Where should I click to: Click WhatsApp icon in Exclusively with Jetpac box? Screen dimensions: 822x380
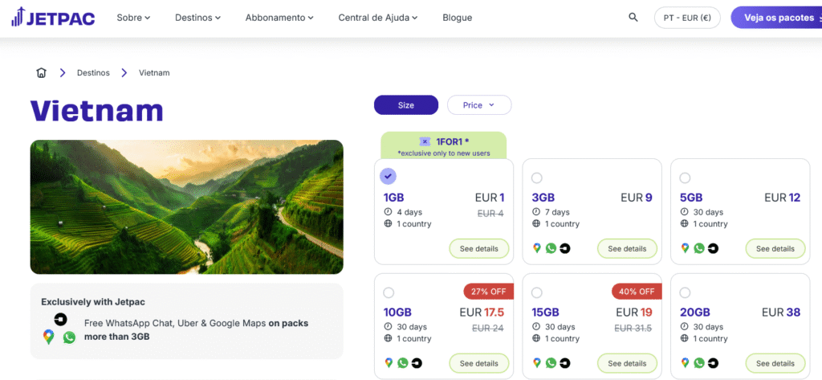(x=69, y=337)
